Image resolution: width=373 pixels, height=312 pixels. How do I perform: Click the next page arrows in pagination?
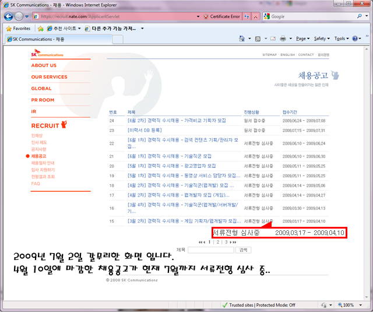coord(233,242)
